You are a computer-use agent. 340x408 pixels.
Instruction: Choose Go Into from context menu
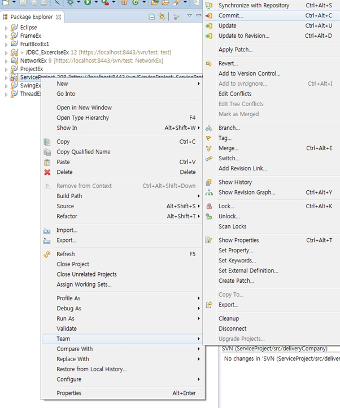point(122,94)
